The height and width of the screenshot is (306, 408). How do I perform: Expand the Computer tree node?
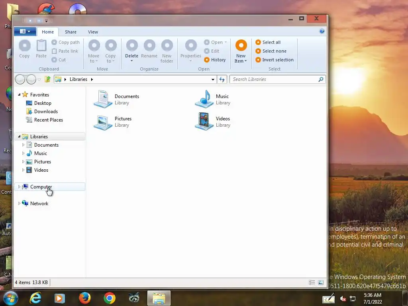[x=19, y=186]
